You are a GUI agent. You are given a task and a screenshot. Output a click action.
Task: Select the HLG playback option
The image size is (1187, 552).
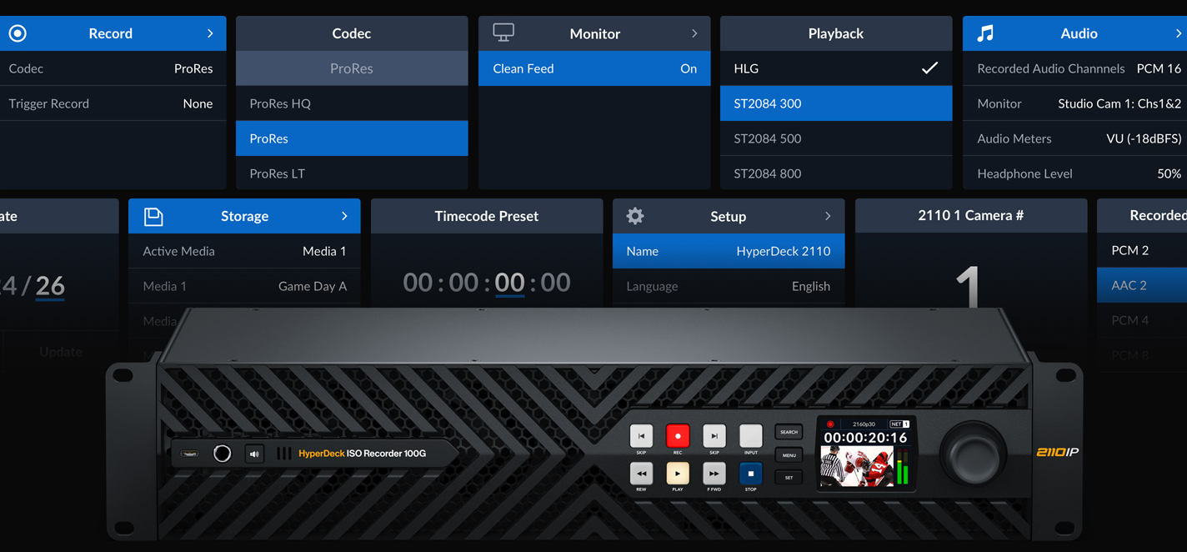click(x=835, y=68)
